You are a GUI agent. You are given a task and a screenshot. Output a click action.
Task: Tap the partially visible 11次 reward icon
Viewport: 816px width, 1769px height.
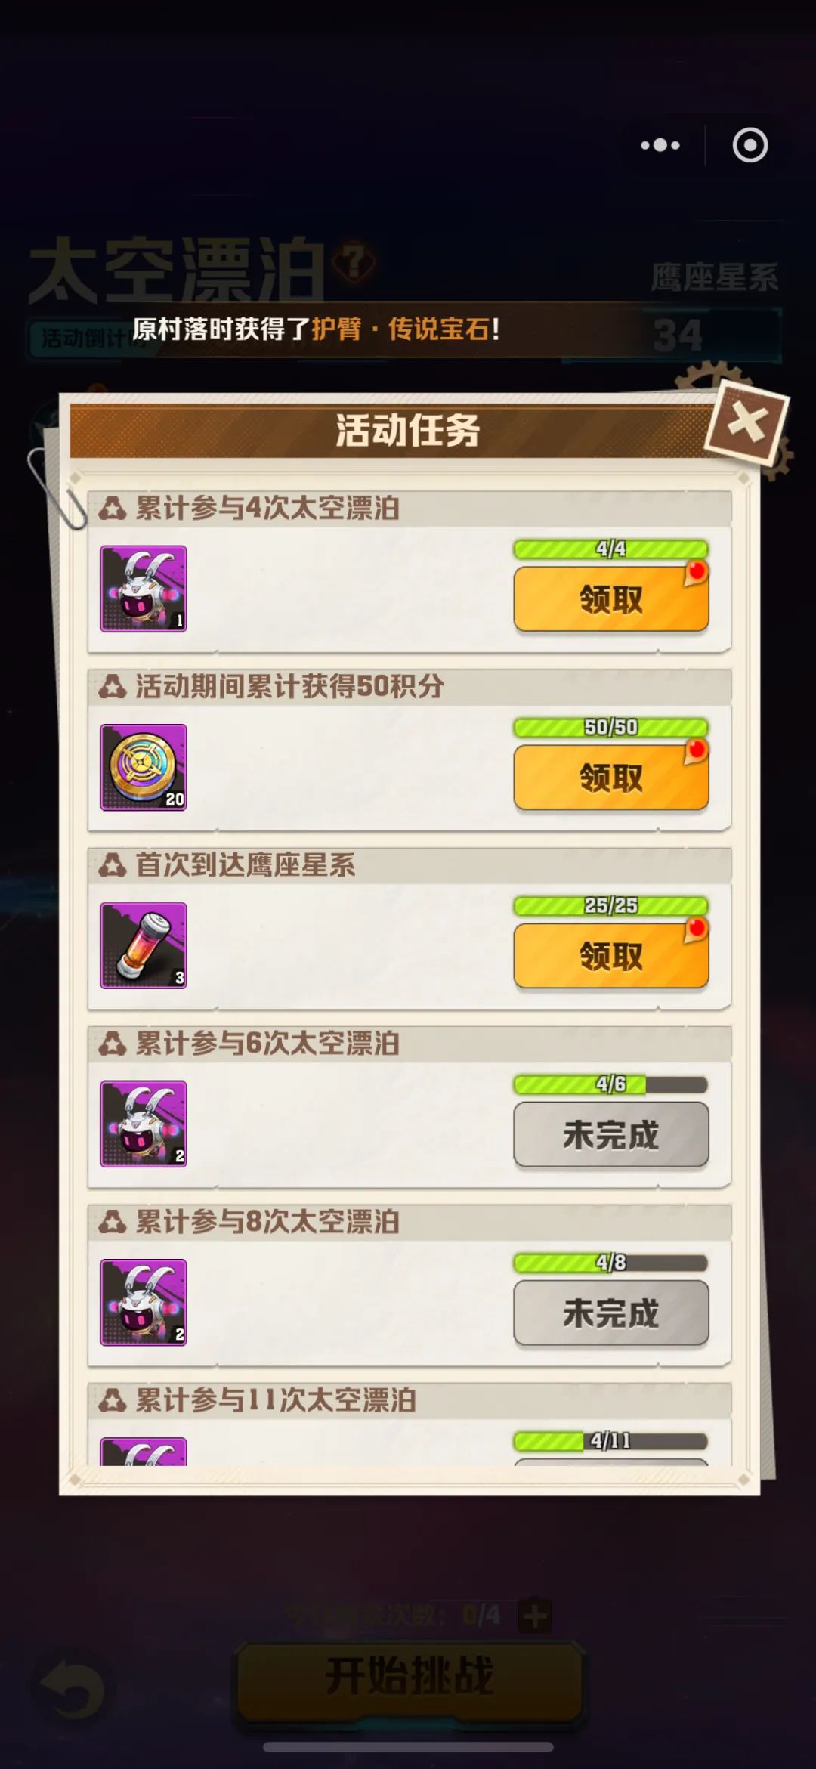[x=144, y=1452]
